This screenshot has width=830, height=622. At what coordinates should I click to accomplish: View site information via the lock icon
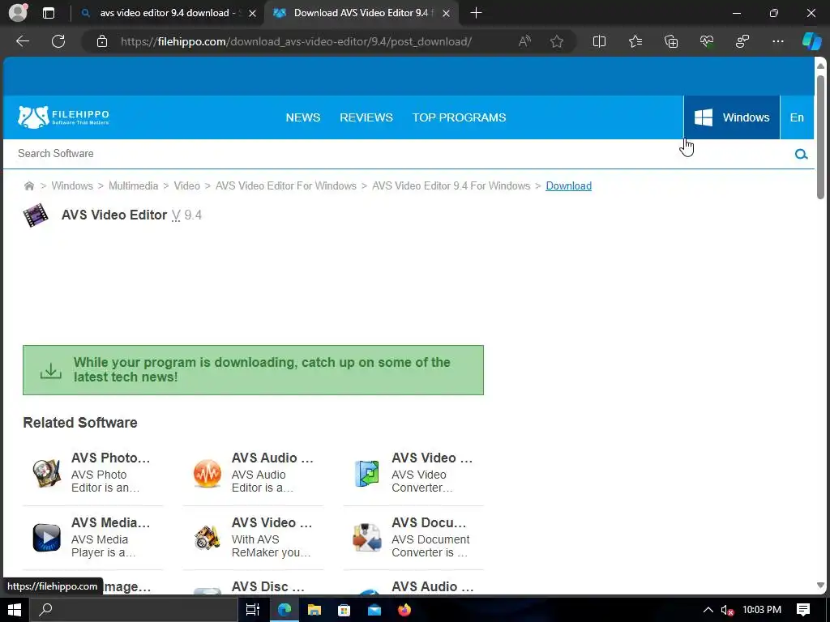pyautogui.click(x=102, y=41)
